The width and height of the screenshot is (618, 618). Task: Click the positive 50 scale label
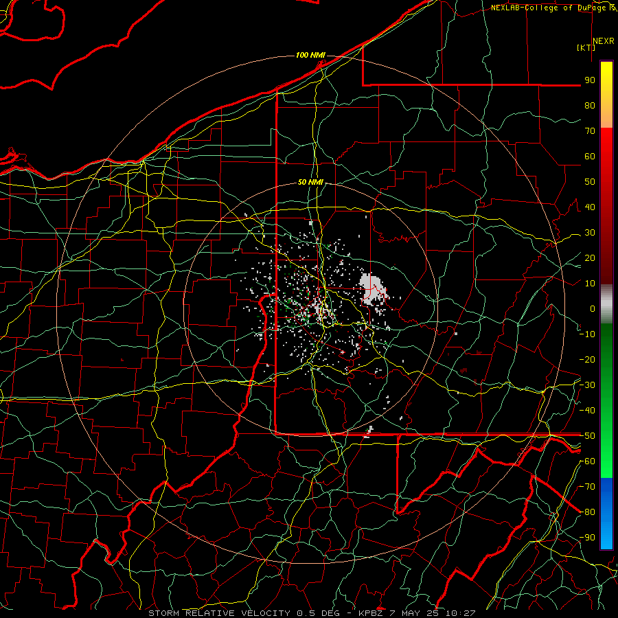[590, 182]
